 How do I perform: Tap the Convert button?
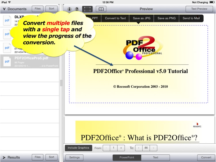pyautogui.click(x=206, y=158)
